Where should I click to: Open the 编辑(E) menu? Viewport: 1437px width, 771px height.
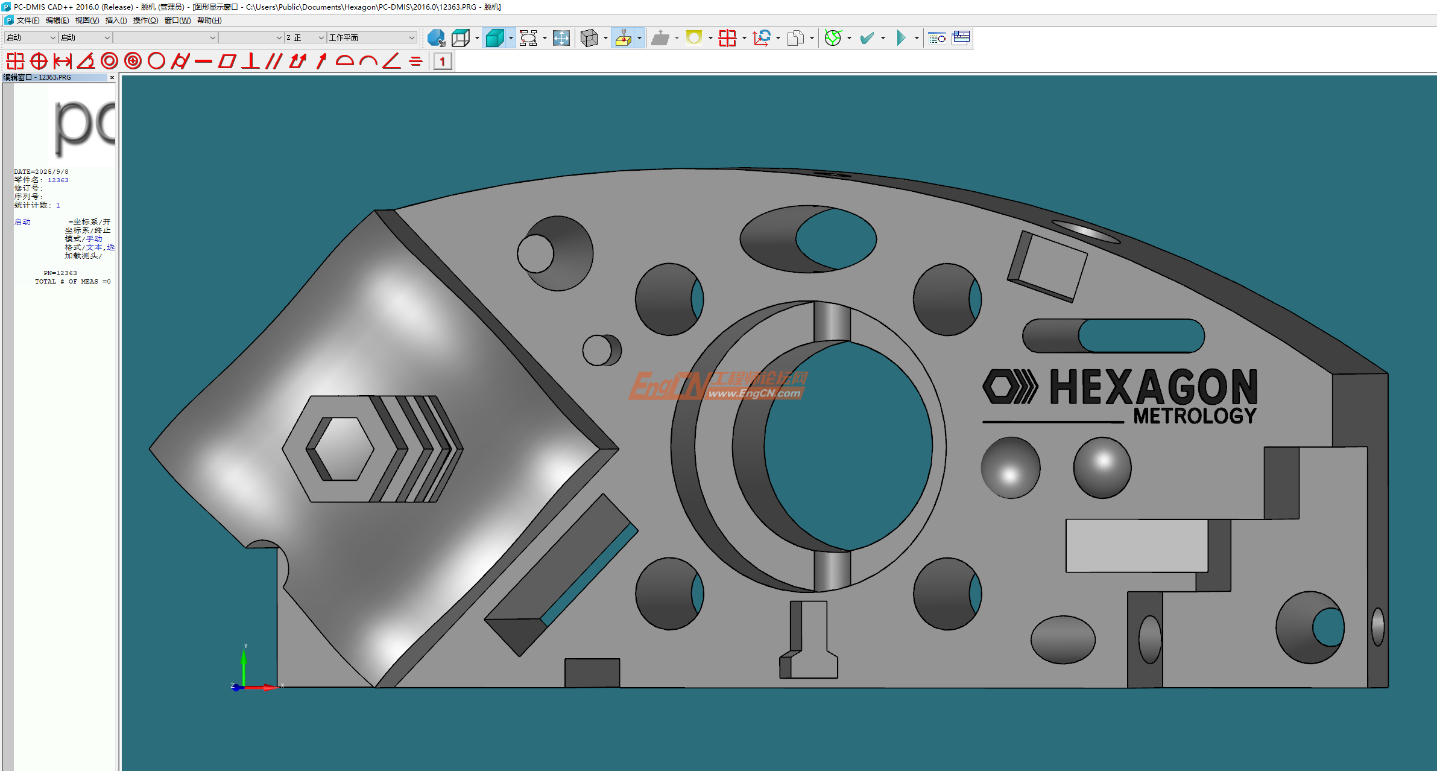pos(57,21)
